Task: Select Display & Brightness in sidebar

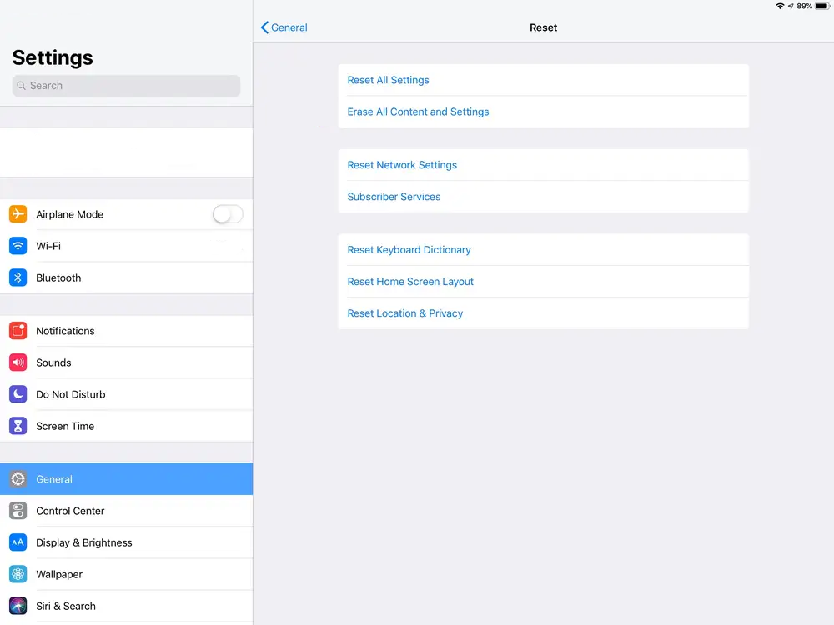Action: coord(83,542)
